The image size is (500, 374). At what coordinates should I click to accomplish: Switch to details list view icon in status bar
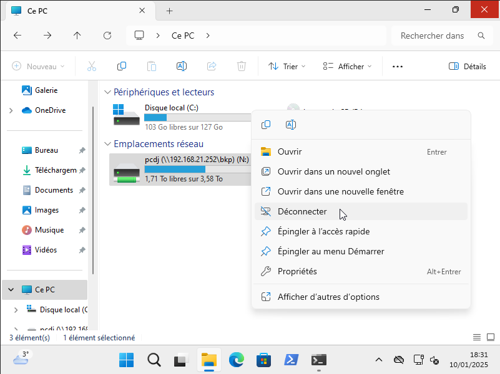477,337
